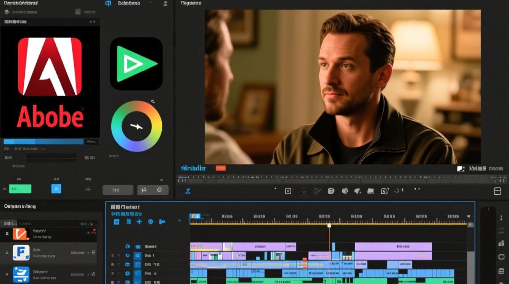Toggle the blue square icon on the third track header
The width and height of the screenshot is (509, 284).
137,264
